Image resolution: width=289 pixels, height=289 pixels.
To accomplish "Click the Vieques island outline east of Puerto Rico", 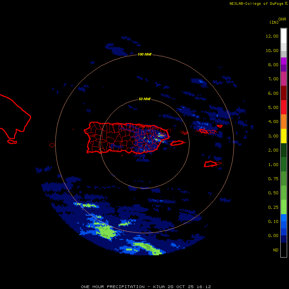I will tap(177, 143).
